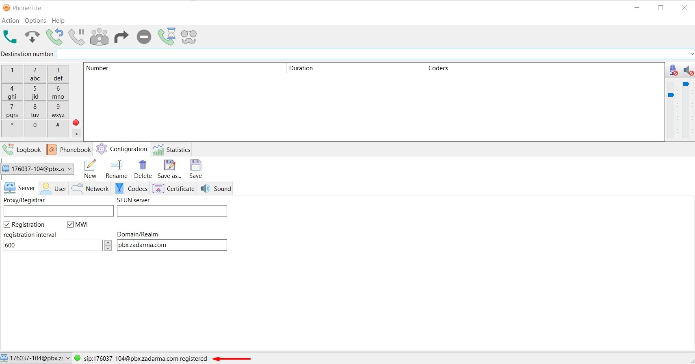Click the red record button
695x364 pixels.
click(x=76, y=123)
